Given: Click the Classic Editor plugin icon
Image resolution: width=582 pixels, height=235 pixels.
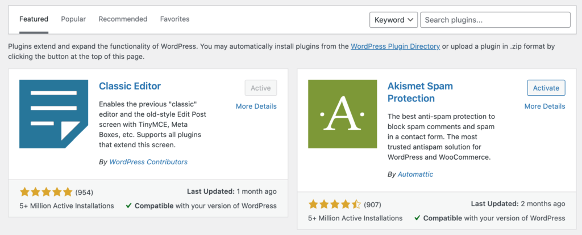Looking at the screenshot, I should pyautogui.click(x=54, y=114).
